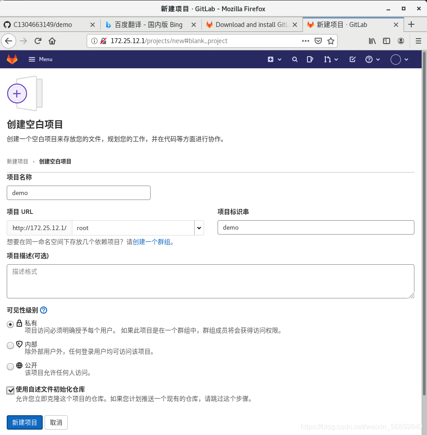
Task: Open the merge requests icon
Action: 327,59
